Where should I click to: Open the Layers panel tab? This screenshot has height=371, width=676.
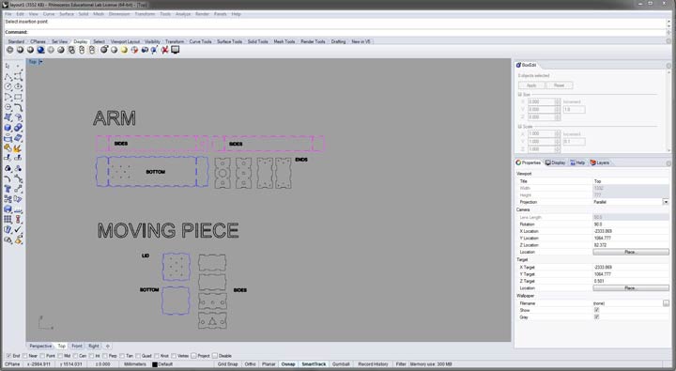(x=600, y=162)
